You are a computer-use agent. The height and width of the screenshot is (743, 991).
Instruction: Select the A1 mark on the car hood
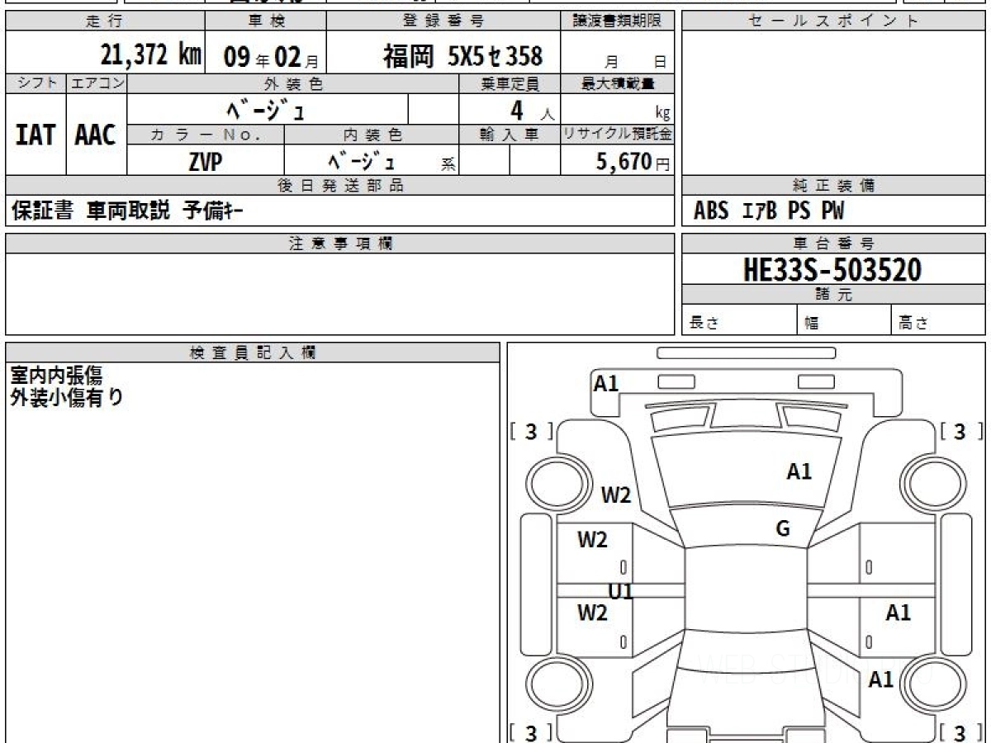[x=799, y=471]
